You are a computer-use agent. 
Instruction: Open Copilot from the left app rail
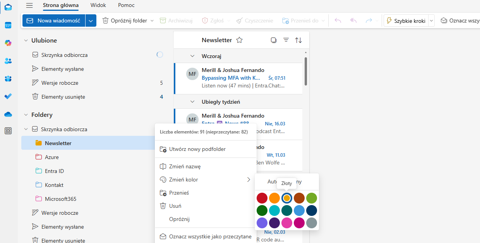[8, 43]
